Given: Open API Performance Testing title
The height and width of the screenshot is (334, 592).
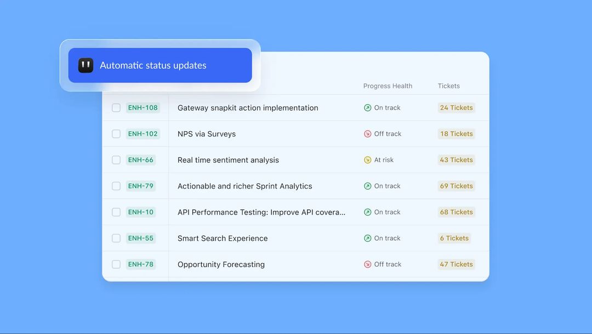Looking at the screenshot, I should tap(261, 212).
